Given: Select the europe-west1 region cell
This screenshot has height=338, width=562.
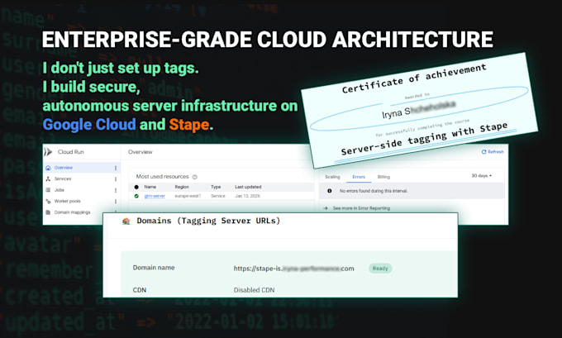Looking at the screenshot, I should [x=188, y=196].
